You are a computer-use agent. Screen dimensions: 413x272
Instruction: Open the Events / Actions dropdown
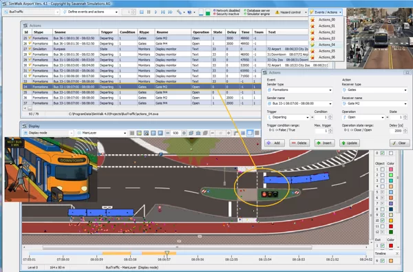point(326,12)
